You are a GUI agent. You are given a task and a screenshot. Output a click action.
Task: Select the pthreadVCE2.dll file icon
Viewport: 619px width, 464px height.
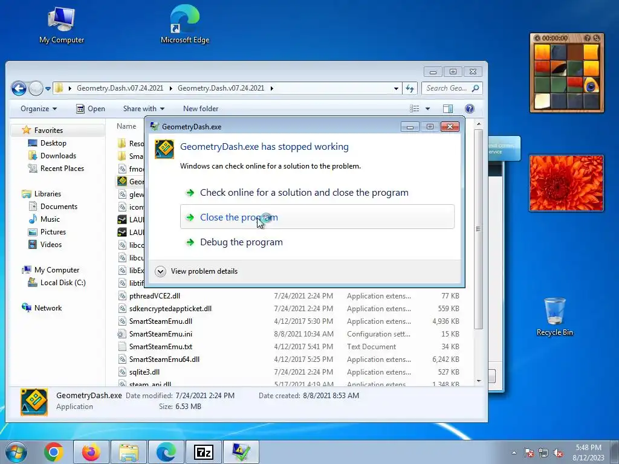point(122,296)
